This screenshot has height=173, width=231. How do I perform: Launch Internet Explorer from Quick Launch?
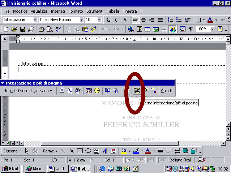pos(102,169)
